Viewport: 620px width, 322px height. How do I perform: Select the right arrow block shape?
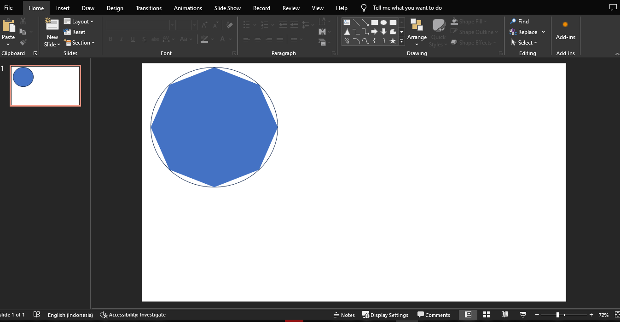tap(374, 32)
